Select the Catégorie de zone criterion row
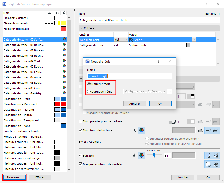 point(147,45)
